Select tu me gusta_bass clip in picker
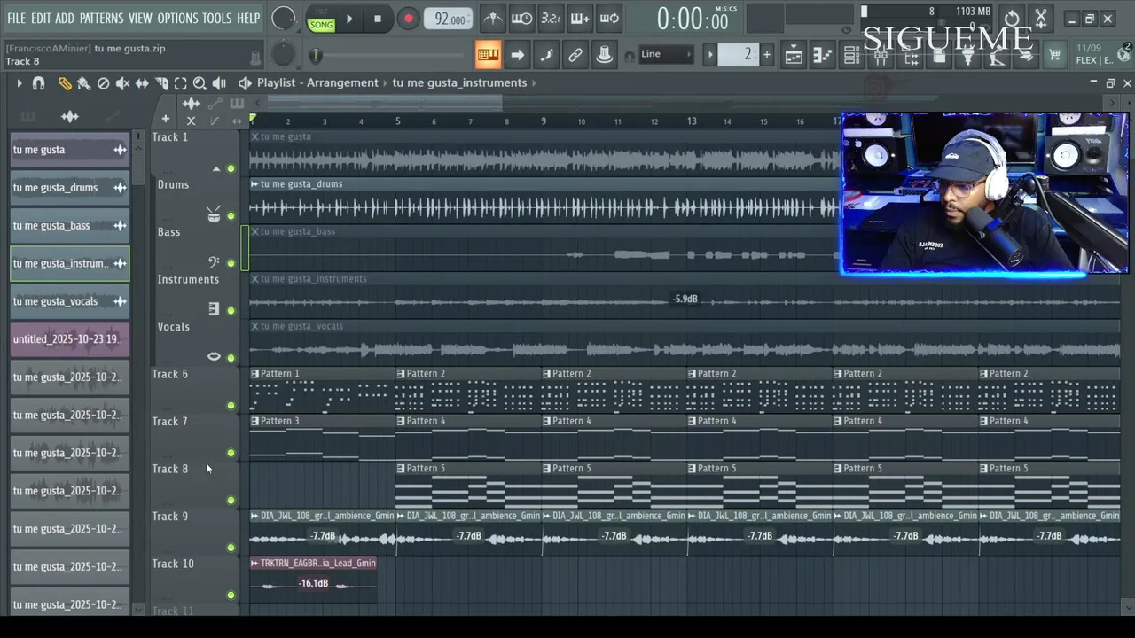Image resolution: width=1135 pixels, height=638 pixels. [x=70, y=226]
